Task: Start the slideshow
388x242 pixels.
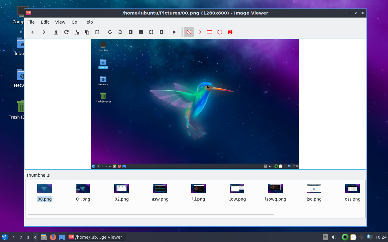Action: pyautogui.click(x=174, y=32)
